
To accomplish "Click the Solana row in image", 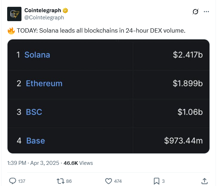I will click(108, 55).
